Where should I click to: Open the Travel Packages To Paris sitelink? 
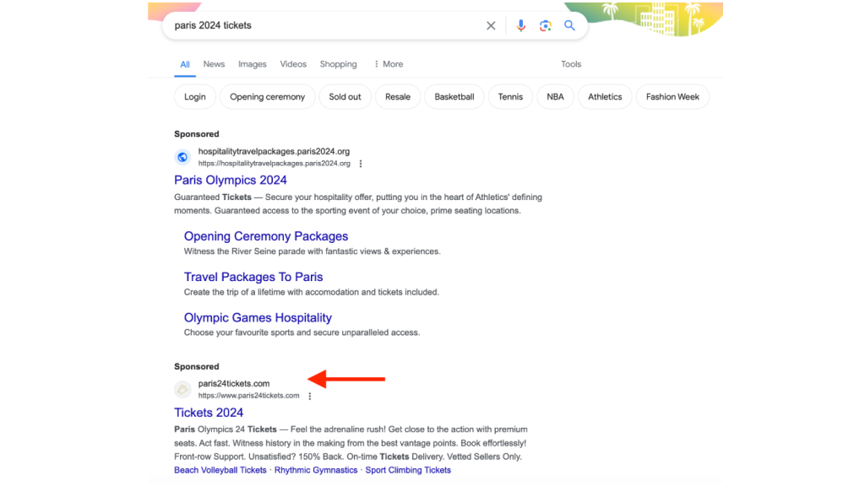pos(253,277)
